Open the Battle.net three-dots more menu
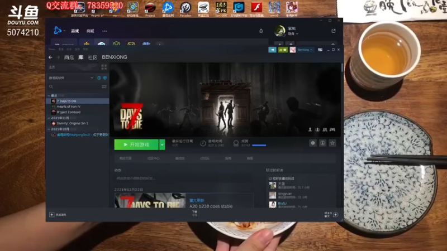This screenshot has height=251, width=447. click(104, 31)
